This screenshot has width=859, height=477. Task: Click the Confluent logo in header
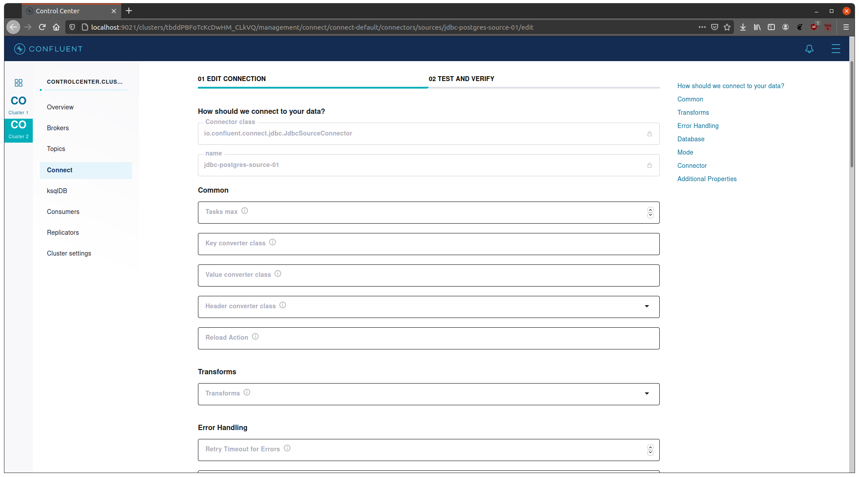[48, 49]
